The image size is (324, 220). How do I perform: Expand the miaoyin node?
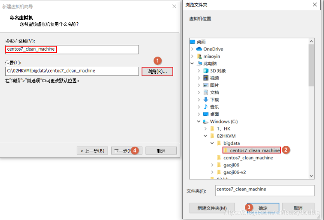[x=192, y=56]
